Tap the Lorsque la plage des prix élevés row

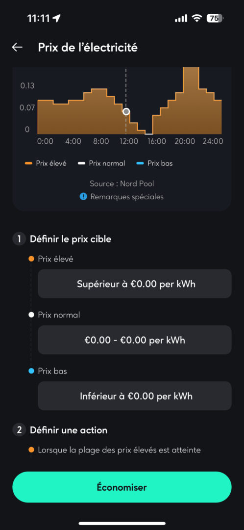[119, 450]
